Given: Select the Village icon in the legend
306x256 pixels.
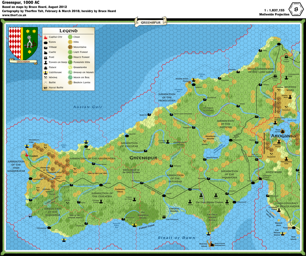Looking at the screenshot, I should pos(45,47).
